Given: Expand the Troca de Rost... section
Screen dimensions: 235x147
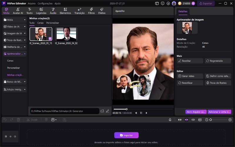Looking at the screenshot, I should (15, 40).
